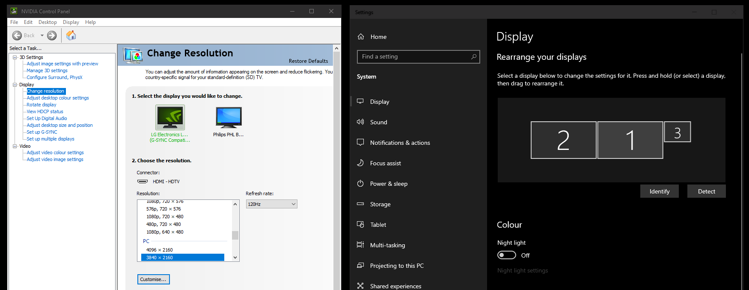Click the Change Resolution header icon
Viewport: 749px width, 290px height.
point(133,56)
